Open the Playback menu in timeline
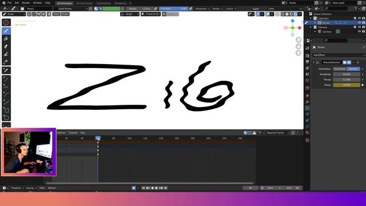This screenshot has height=206, width=366. point(17,188)
